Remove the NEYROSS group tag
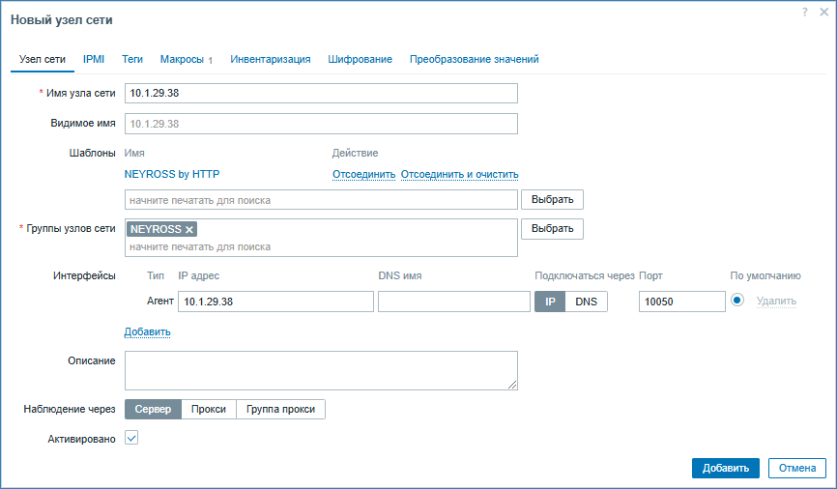This screenshot has width=837, height=489. click(189, 229)
